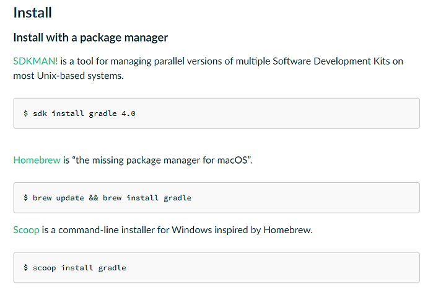Click the dollar prompt in scoop command
Screen dimensions: 446x297
(x=25, y=268)
